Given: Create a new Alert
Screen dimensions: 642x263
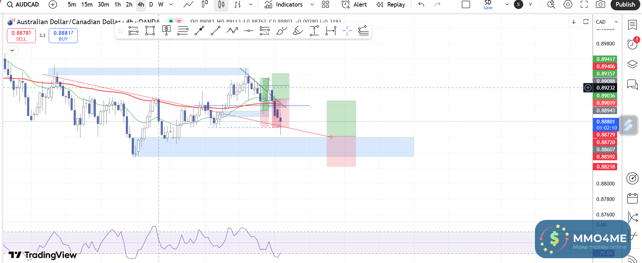Looking at the screenshot, I should 354,4.
